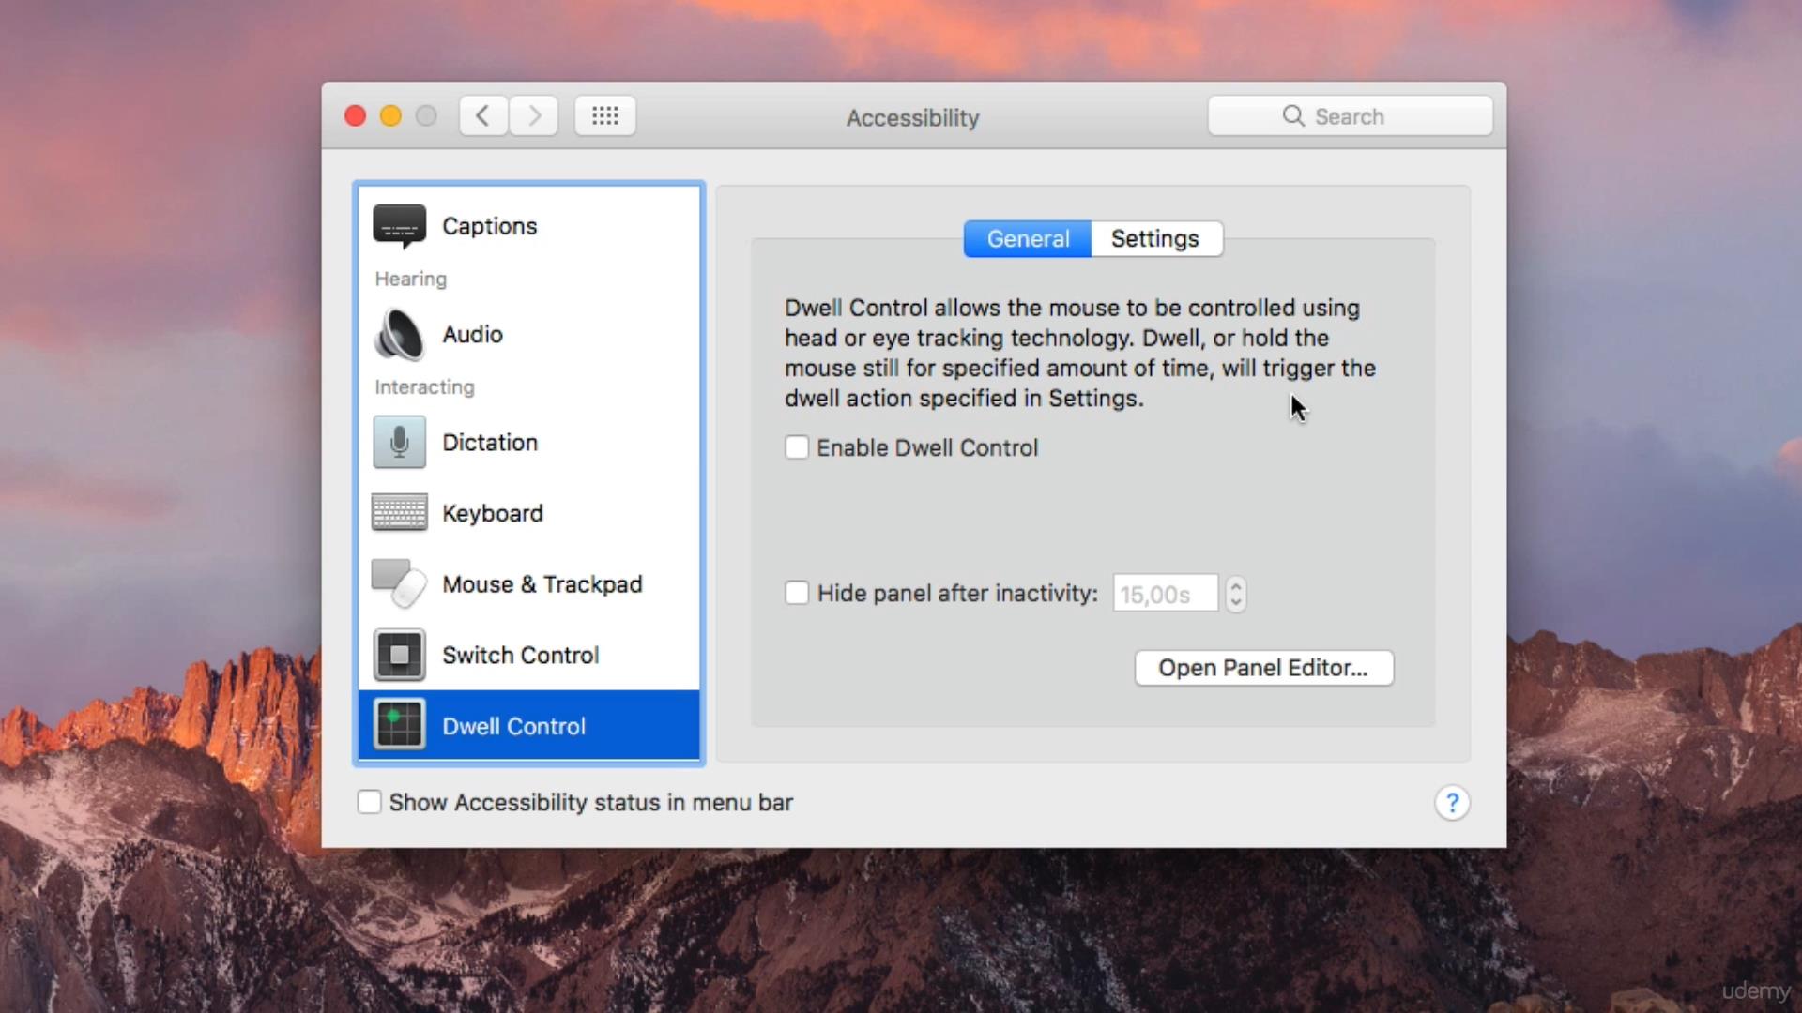Viewport: 1802px width, 1013px height.
Task: Click the Search field
Action: pyautogui.click(x=1351, y=116)
